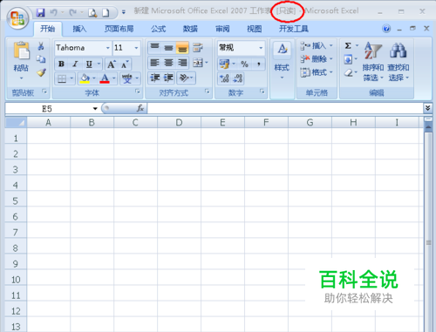
Task: Toggle wrap text
Action: [198, 48]
